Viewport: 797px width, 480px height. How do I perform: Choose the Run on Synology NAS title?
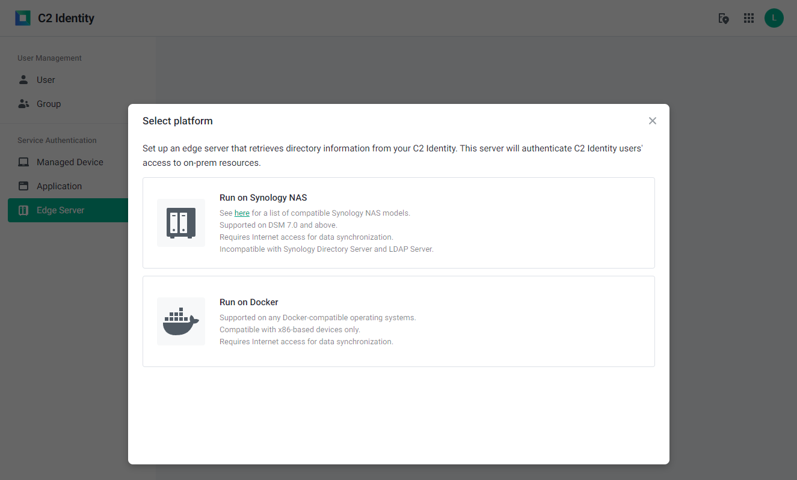(263, 198)
